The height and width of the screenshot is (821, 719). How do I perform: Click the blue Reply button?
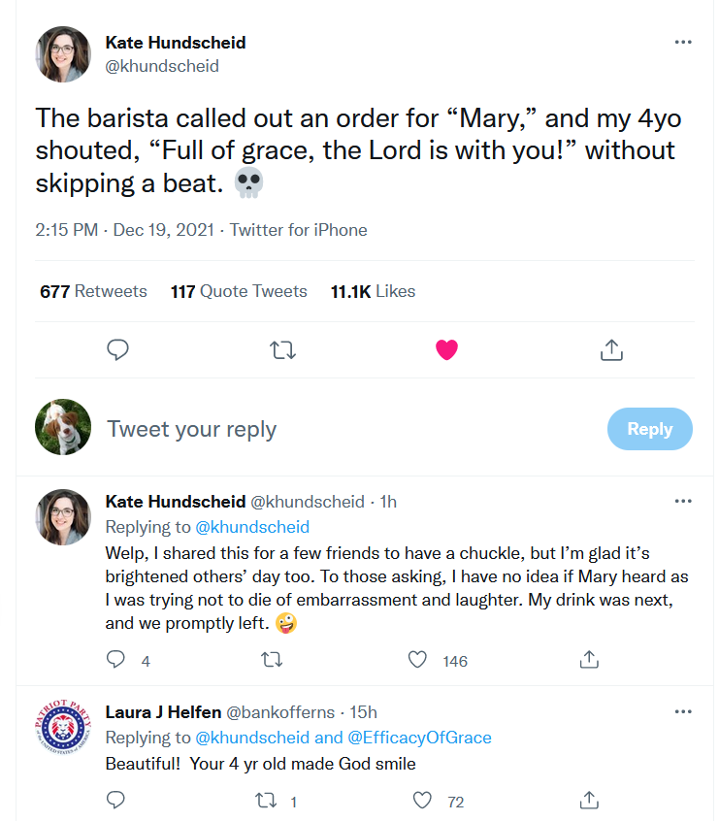(649, 429)
